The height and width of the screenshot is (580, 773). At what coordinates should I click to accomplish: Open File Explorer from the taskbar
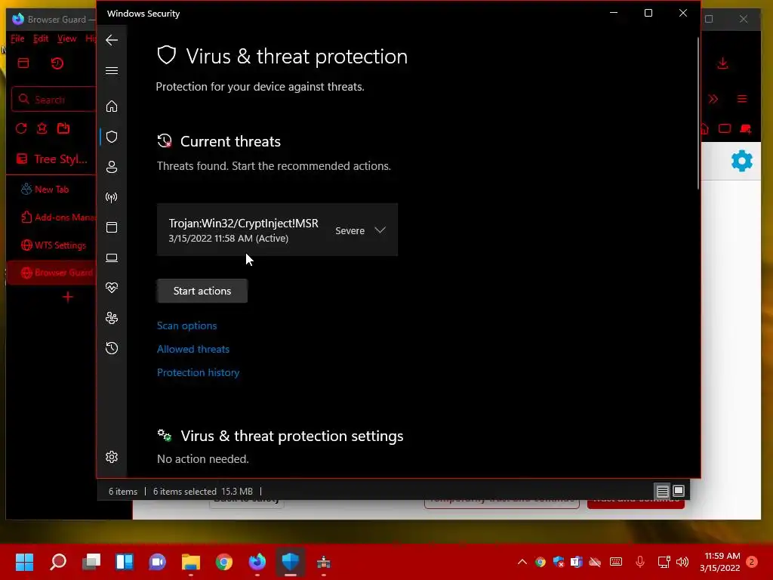click(x=191, y=562)
